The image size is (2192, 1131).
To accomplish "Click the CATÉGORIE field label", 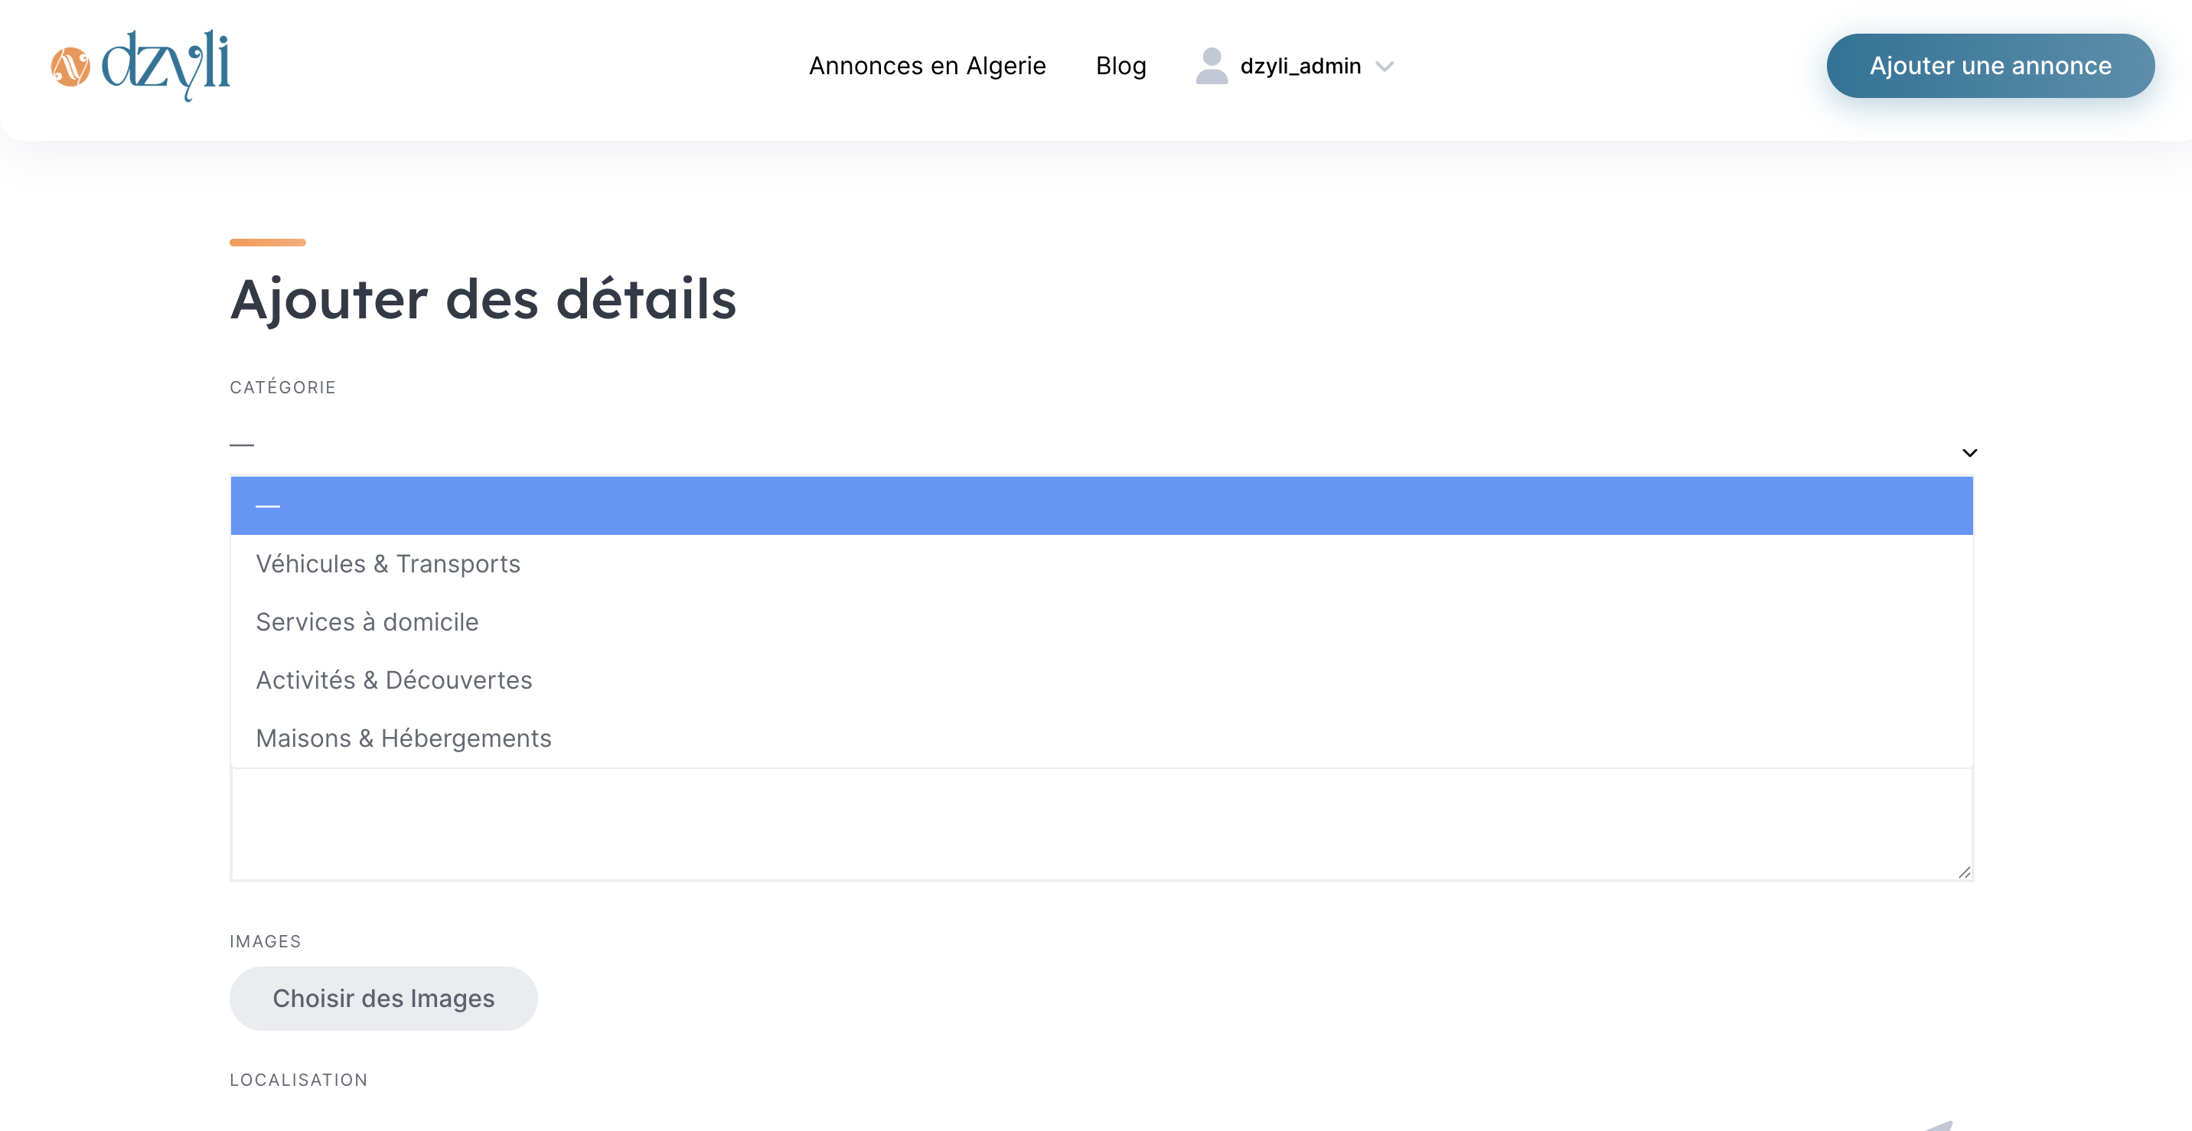I will pyautogui.click(x=282, y=387).
